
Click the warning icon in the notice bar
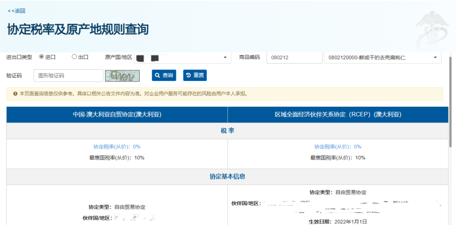point(15,94)
